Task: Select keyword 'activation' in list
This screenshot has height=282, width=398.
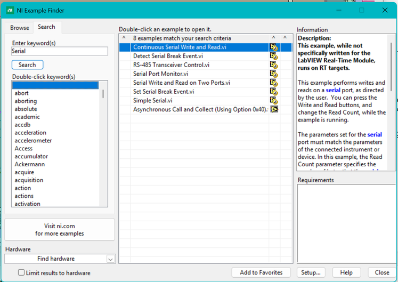Action: click(27, 204)
